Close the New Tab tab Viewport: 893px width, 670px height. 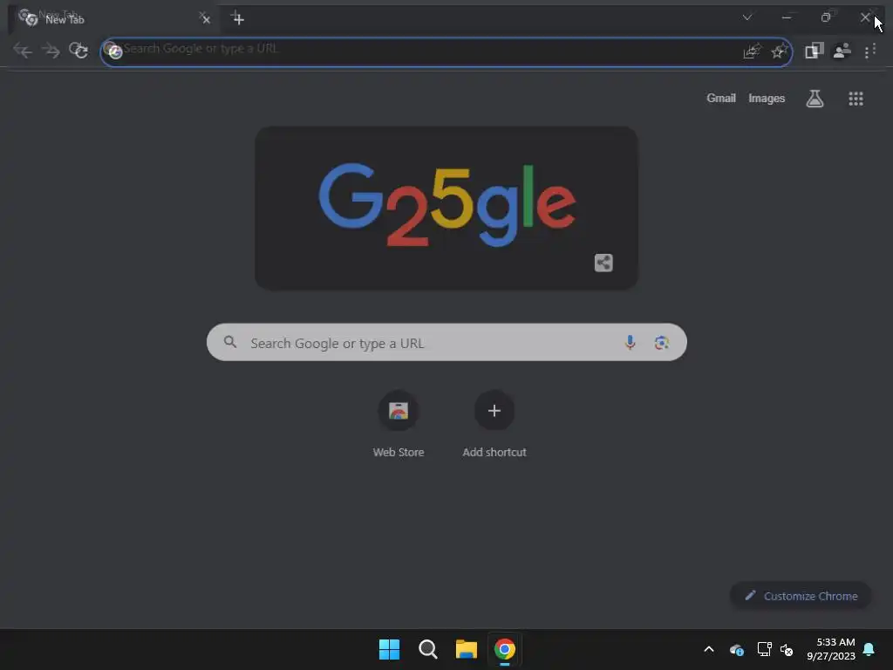[206, 19]
